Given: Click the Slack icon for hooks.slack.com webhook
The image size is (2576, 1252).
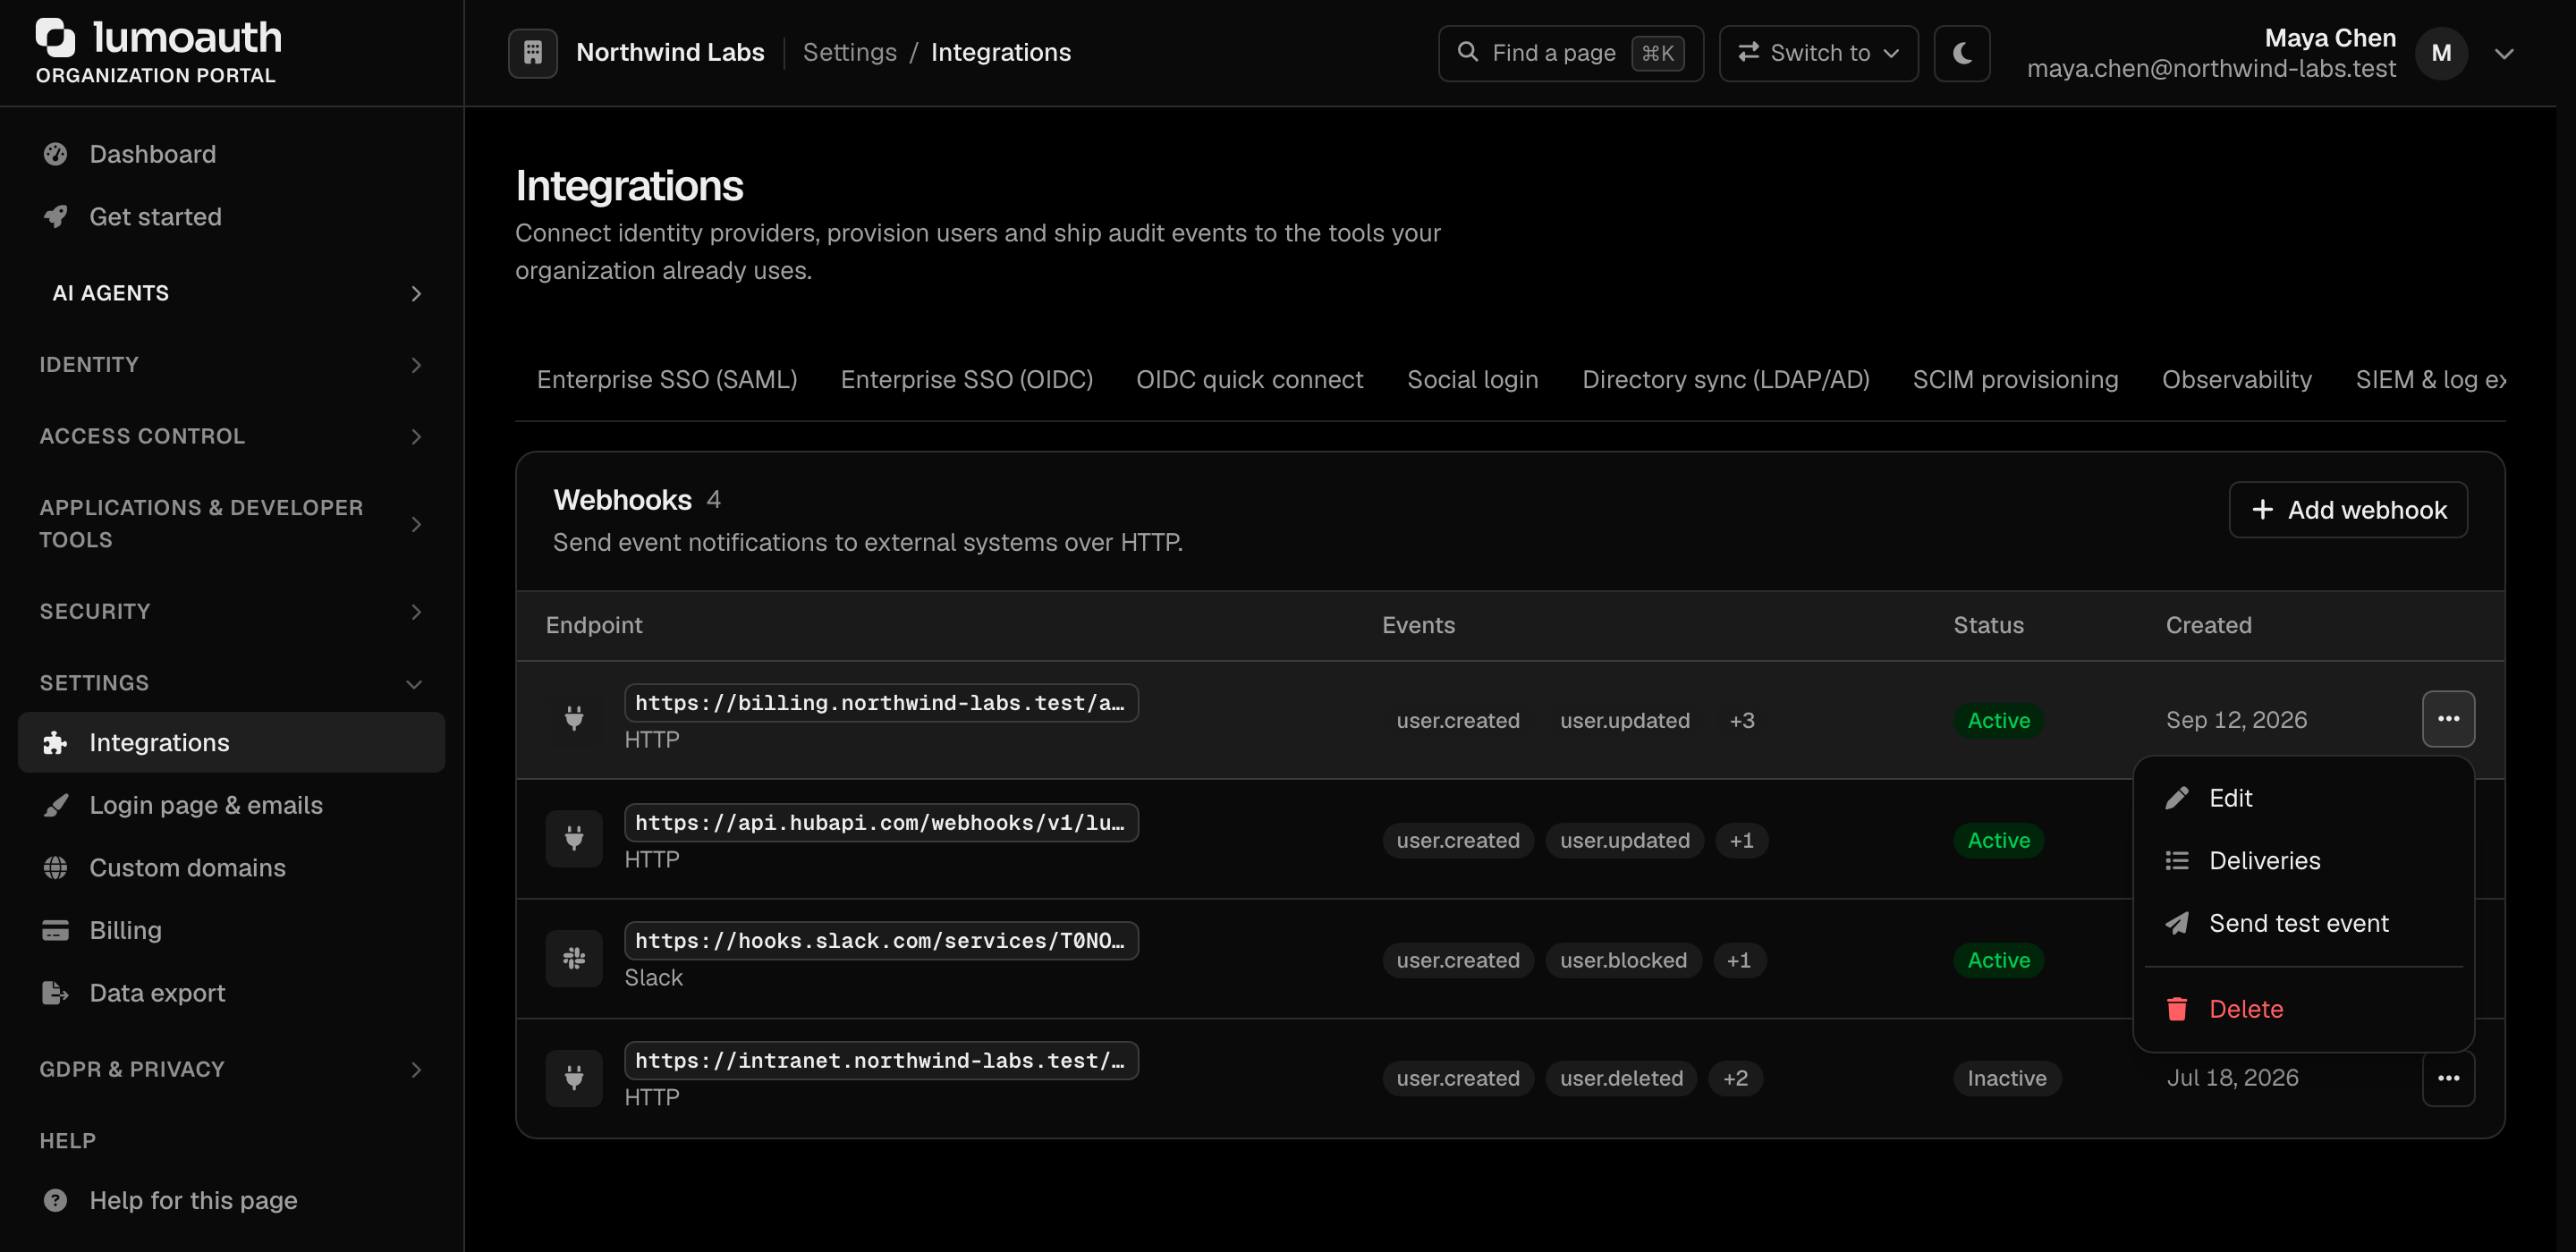Looking at the screenshot, I should 574,959.
